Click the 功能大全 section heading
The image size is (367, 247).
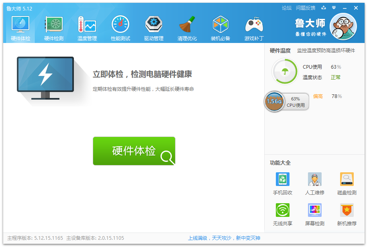click(x=280, y=163)
